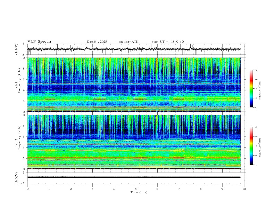Viewport: 275px width, 212px height.
Task: Click the ch.2 color bar legend text 'log(PSD)(V²/Hz)'
Action: (x=260, y=147)
